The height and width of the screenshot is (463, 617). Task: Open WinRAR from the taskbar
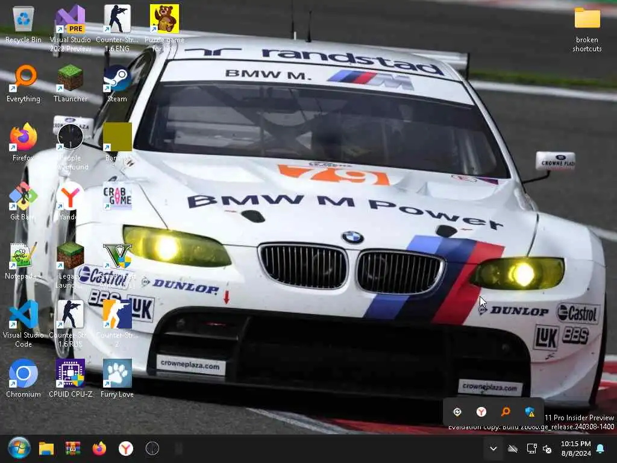(x=73, y=449)
